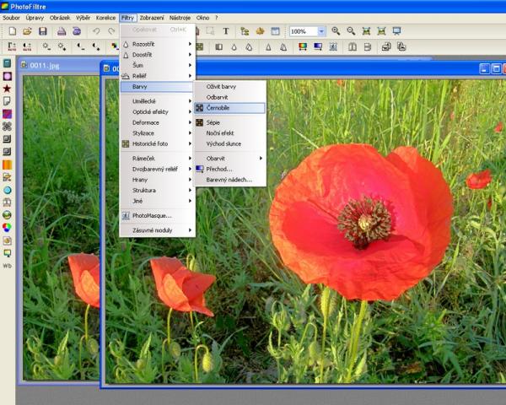Choose Černobíle in the Barvy submenu

pos(230,108)
